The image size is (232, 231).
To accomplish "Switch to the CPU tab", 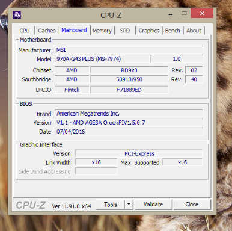I will [x=25, y=31].
